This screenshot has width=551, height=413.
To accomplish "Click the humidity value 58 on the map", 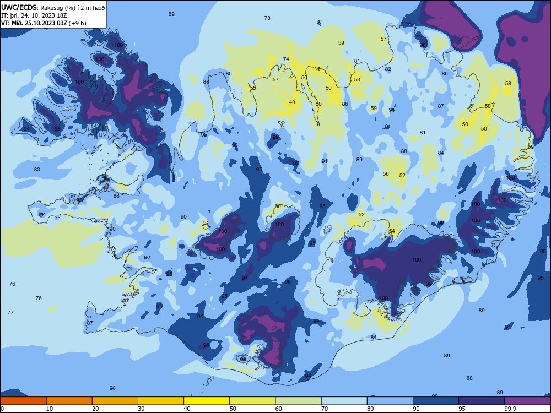I will pos(508,84).
